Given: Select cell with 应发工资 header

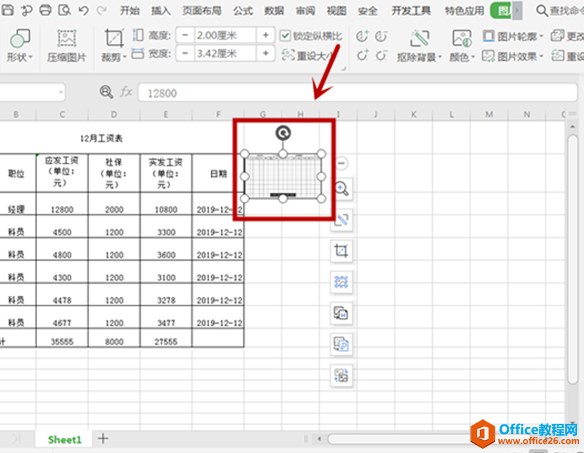Looking at the screenshot, I should click(62, 173).
